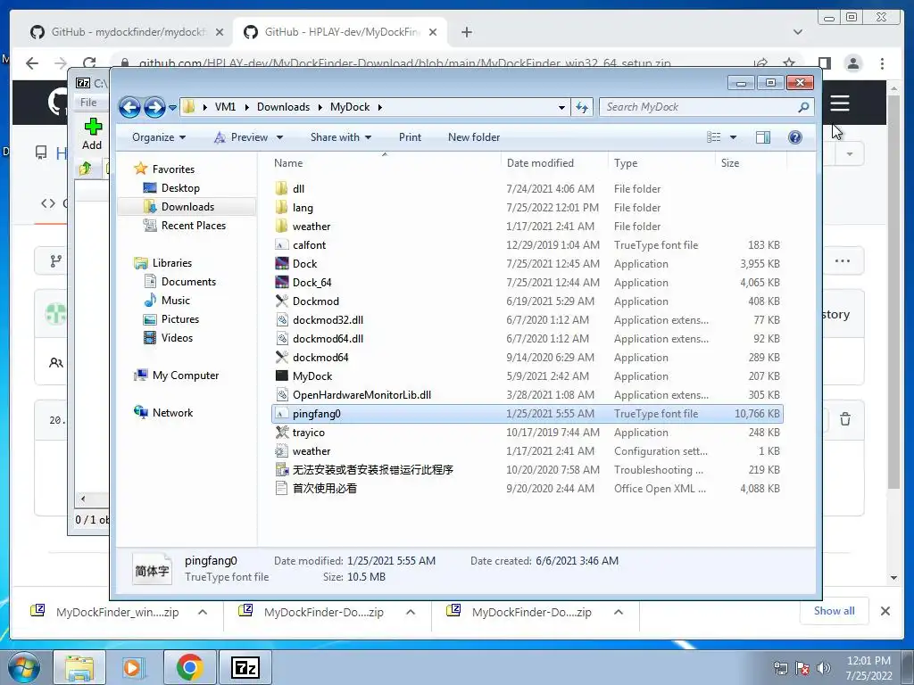
Task: Switch to the mydockfinder GitHub tab in Chrome
Action: [127, 32]
